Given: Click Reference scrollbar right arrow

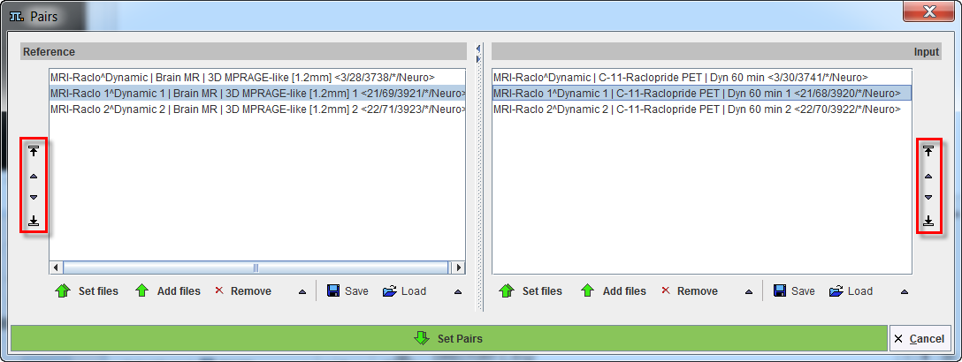Looking at the screenshot, I should pos(458,268).
